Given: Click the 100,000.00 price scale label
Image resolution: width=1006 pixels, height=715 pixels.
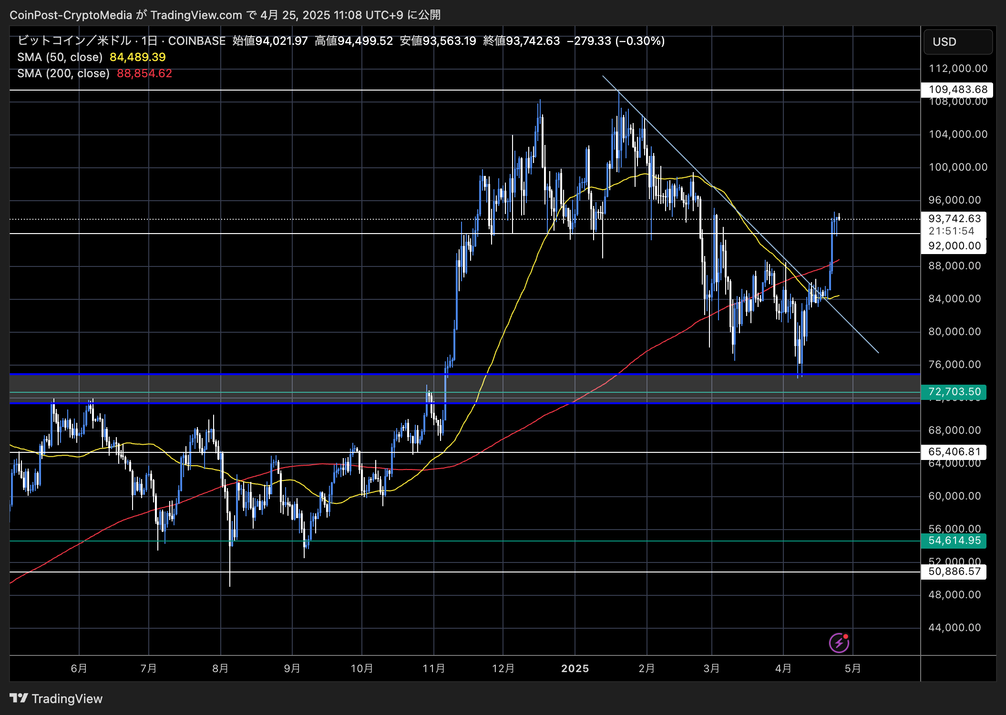Looking at the screenshot, I should click(957, 167).
